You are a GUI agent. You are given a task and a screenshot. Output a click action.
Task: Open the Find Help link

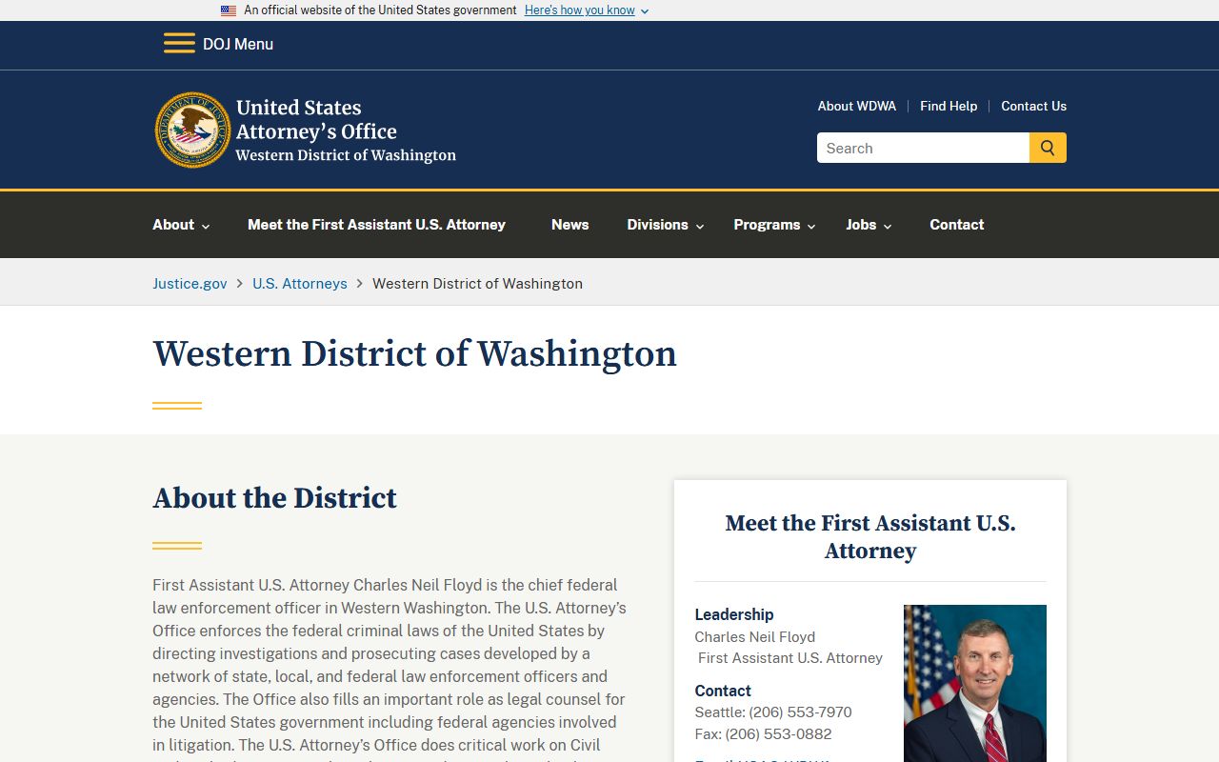(949, 106)
